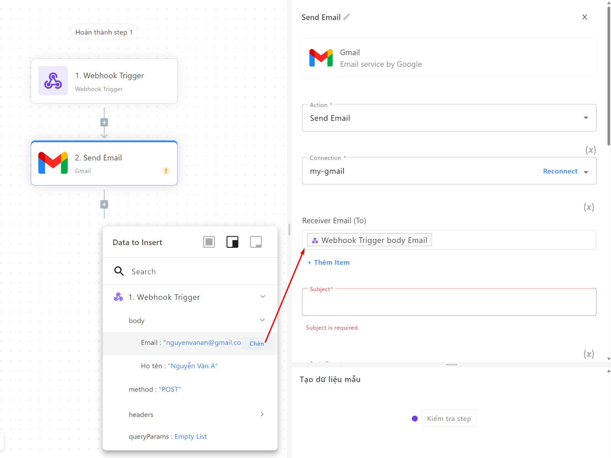
Task: Toggle dynamic value (x) above the Connection field
Action: (x=591, y=150)
